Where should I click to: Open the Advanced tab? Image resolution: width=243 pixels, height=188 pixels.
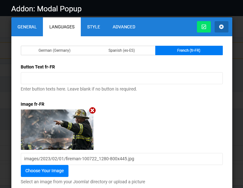coord(124,27)
